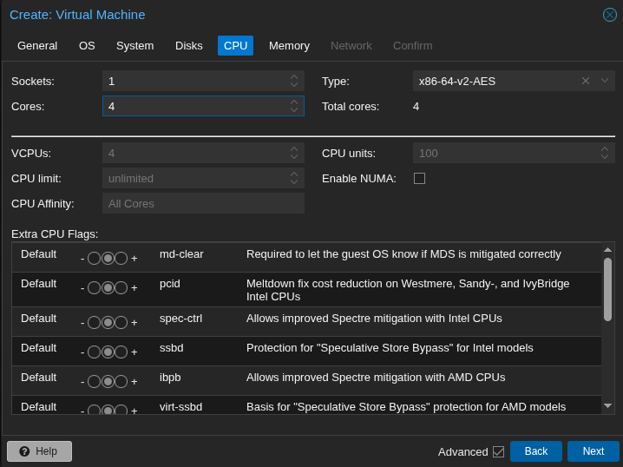Set md-clear flag to on (+) radio
This screenshot has height=467, width=623.
[121, 258]
